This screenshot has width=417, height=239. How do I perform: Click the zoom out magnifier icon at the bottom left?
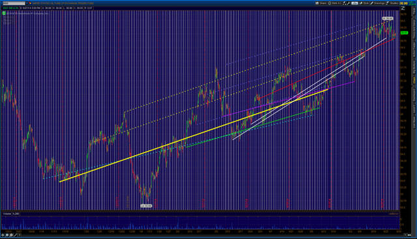point(11,235)
